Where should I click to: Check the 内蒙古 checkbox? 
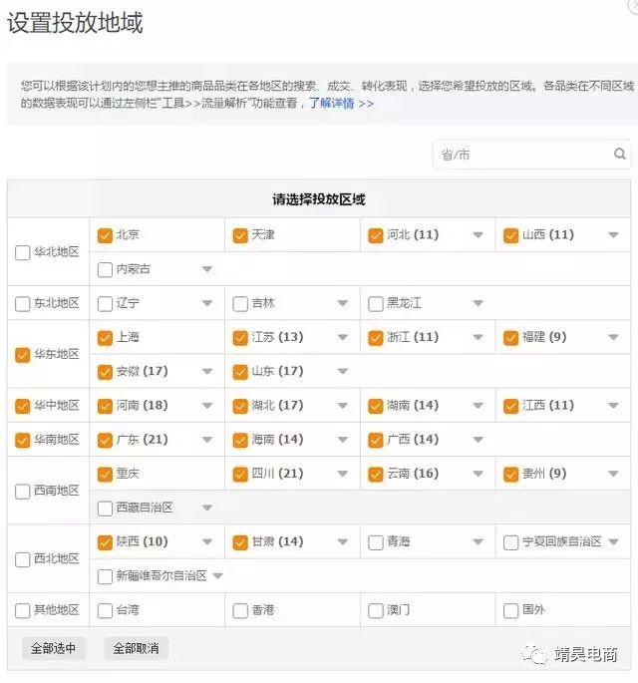105,269
